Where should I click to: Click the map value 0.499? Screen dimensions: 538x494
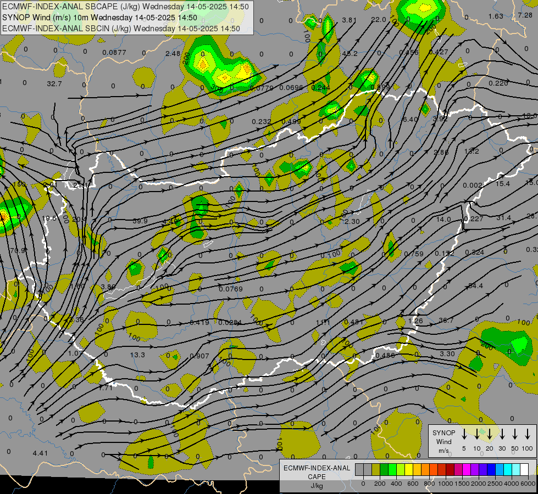click(291, 122)
